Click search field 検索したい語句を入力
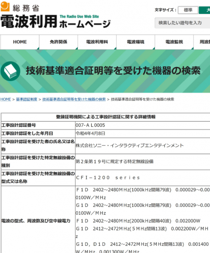This screenshot has height=253, width=210. pos(183,23)
